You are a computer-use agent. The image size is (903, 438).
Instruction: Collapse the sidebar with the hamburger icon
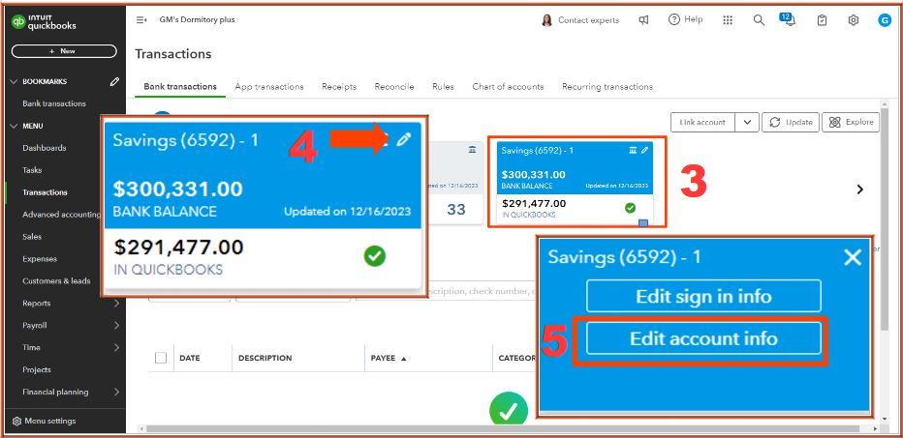pos(141,20)
